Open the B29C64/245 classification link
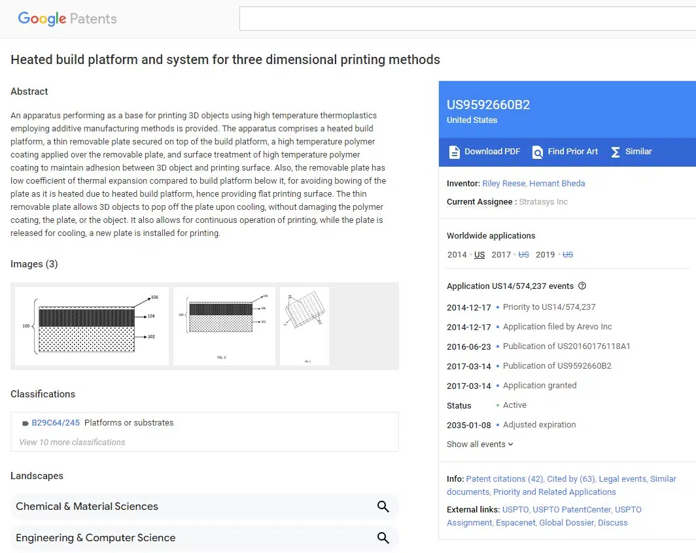 (56, 423)
